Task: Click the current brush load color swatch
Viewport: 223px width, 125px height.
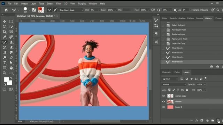Action: 41,10
